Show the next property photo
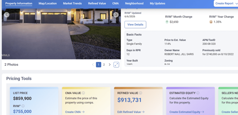Screen dimensions: 238x115 pos(116,15)
